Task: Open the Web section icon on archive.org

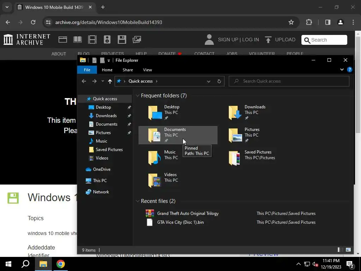Action: click(63, 40)
